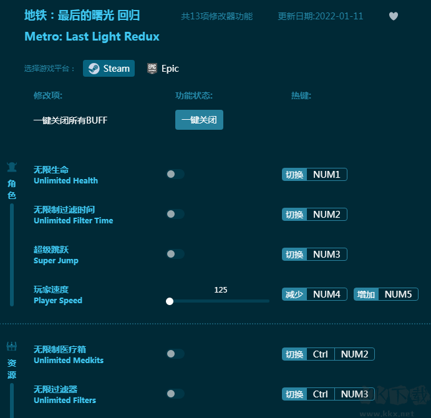Click the 资源 resources category icon
431x418 pixels.
pyautogui.click(x=12, y=346)
